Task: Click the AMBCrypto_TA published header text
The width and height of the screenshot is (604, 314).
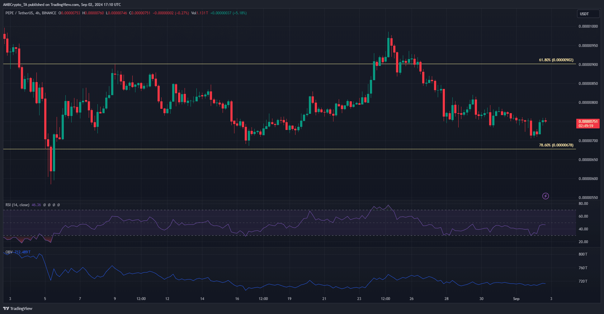Action: [62, 5]
